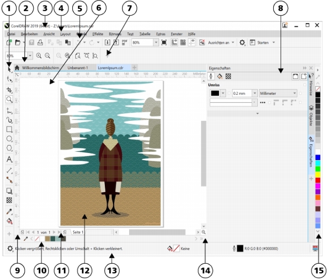Click the Publish to PDF icon
This screenshot has width=330, height=280.
(x=124, y=42)
